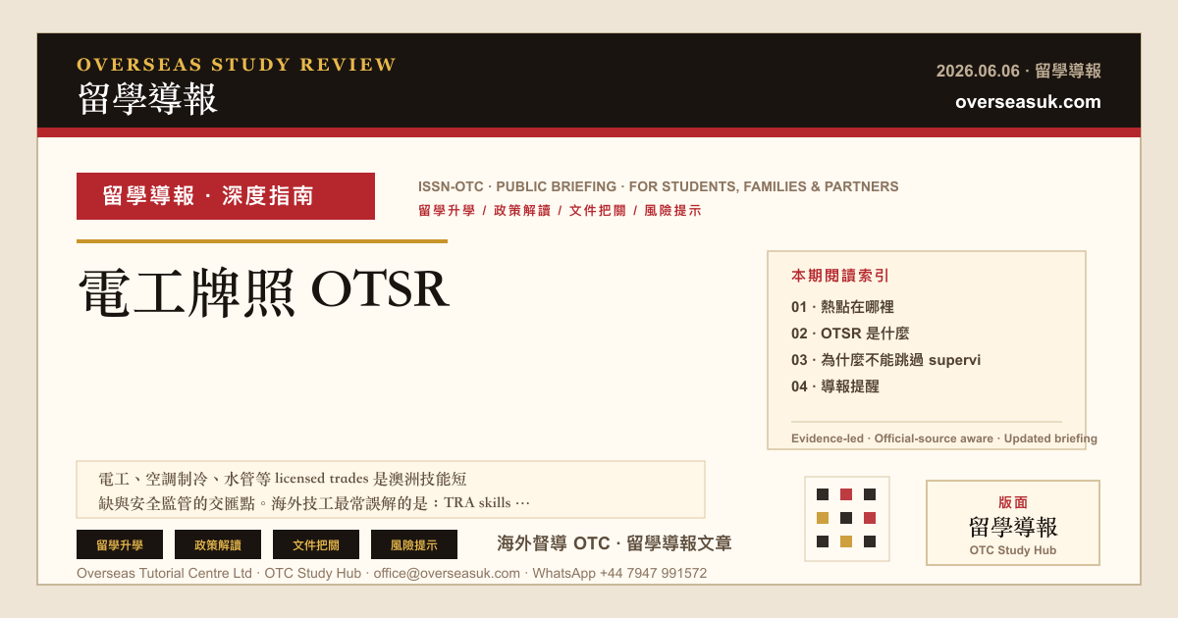
Task: Click the red category line 留學升學 / 政策解讀
Action: (560, 210)
